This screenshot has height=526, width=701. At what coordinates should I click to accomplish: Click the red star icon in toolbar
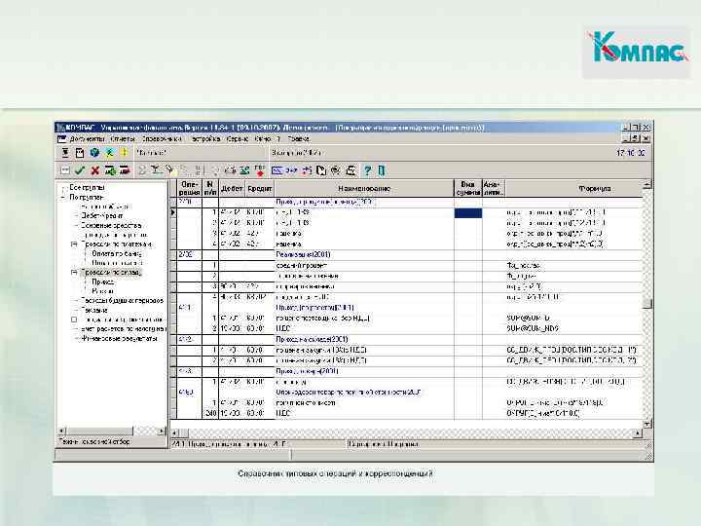pyautogui.click(x=260, y=170)
